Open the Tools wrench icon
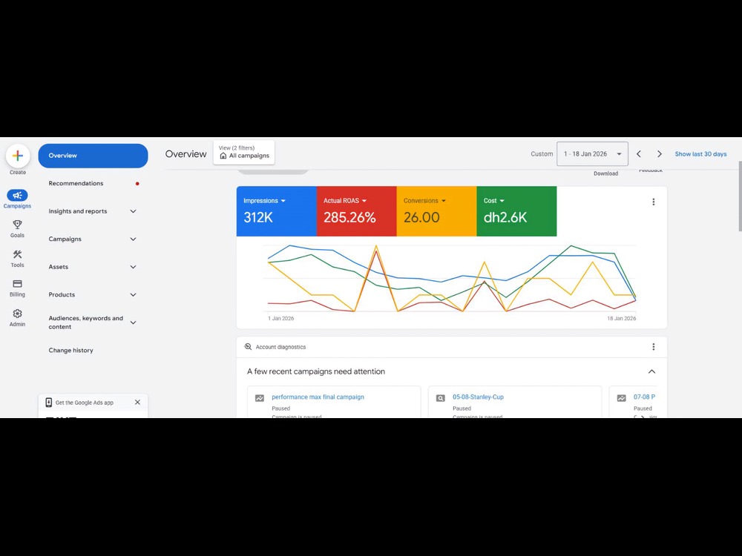 click(17, 254)
